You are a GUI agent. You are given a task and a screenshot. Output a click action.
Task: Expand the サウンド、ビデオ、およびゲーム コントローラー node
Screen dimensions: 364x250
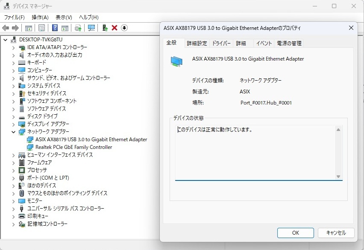14,78
